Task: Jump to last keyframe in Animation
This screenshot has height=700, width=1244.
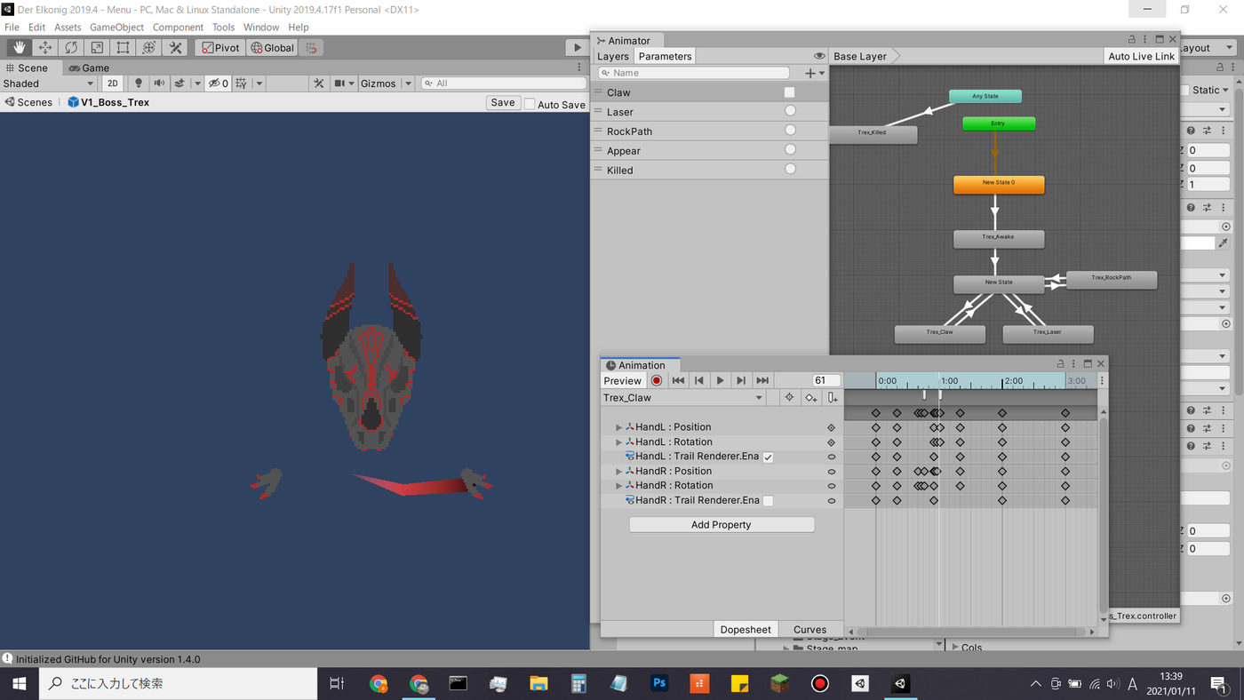Action: [x=762, y=381]
